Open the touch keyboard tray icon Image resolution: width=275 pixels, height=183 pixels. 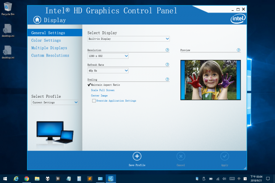click(x=232, y=179)
